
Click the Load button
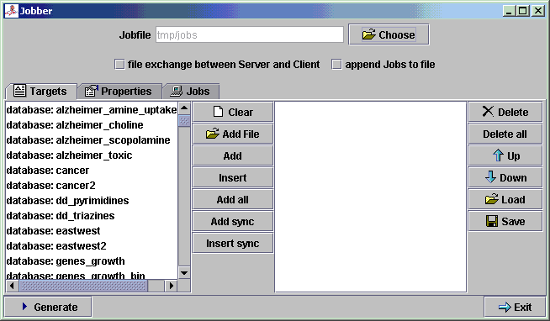tap(505, 200)
